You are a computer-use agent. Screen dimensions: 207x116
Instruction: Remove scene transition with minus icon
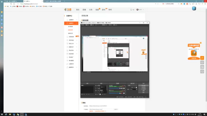click(x=134, y=87)
